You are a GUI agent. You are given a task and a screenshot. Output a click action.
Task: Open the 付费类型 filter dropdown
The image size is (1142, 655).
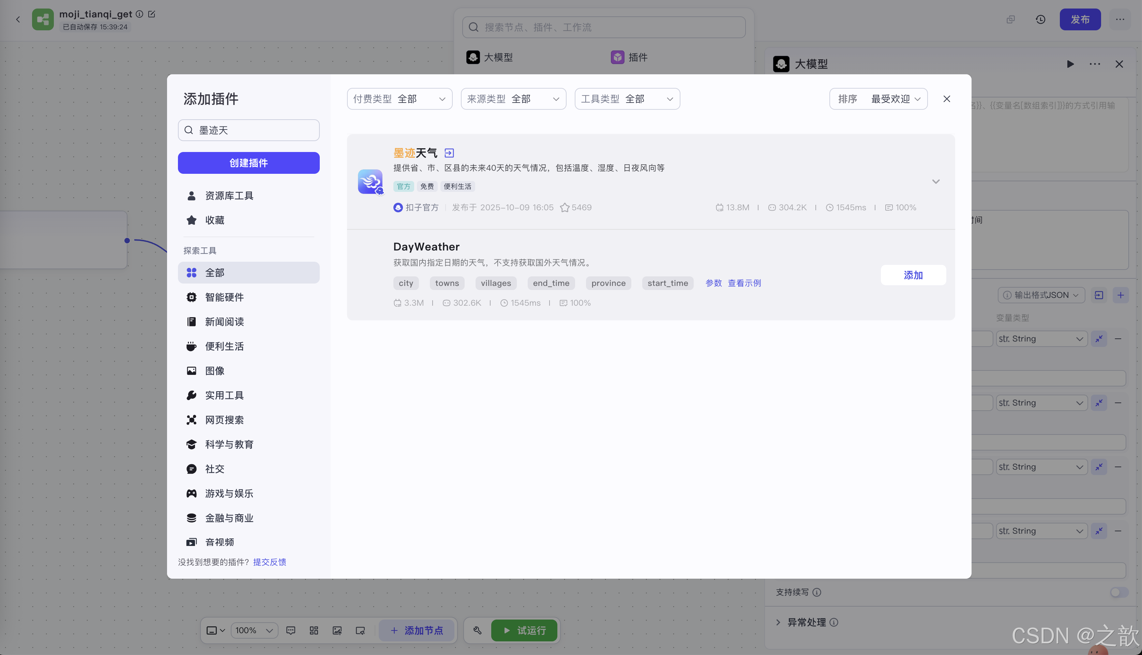click(399, 98)
